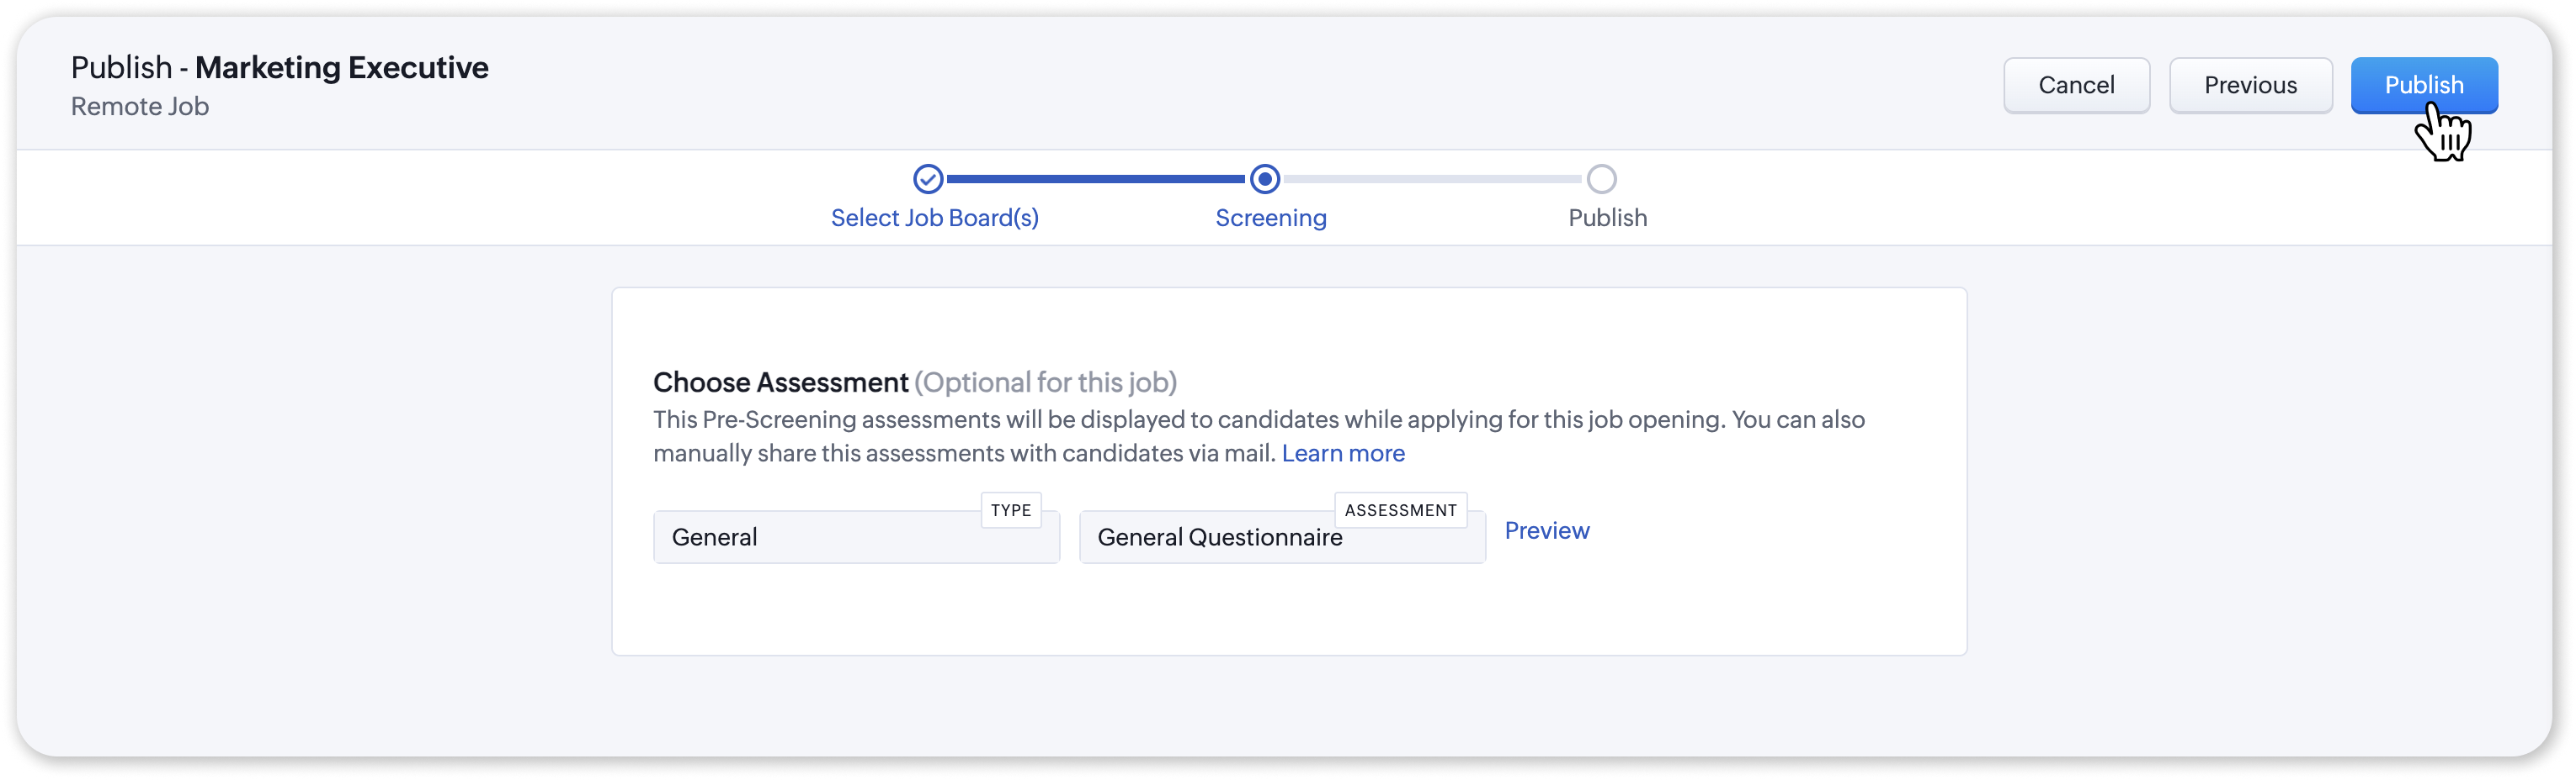Click the unfilled progress bar after Screening
This screenshot has height=780, width=2576.
coord(1432,180)
